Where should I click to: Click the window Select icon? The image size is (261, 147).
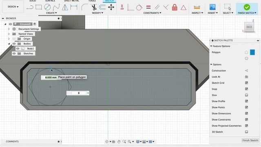(228, 7)
